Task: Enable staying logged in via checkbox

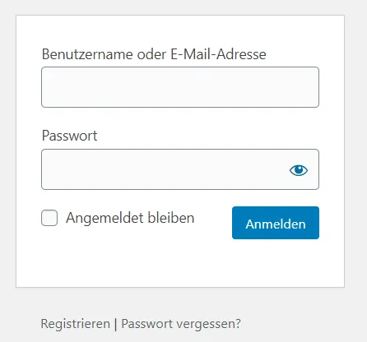Action: pyautogui.click(x=49, y=218)
